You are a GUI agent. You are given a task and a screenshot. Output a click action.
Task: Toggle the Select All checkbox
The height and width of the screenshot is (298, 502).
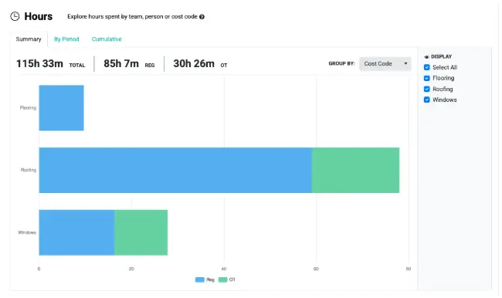(427, 67)
